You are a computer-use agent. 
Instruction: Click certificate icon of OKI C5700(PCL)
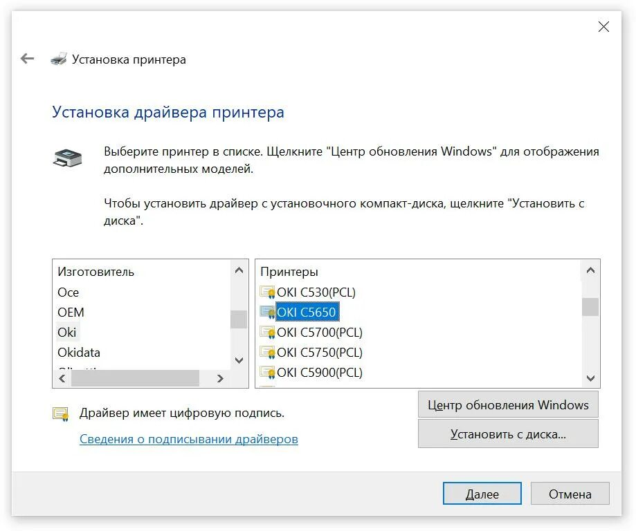267,333
